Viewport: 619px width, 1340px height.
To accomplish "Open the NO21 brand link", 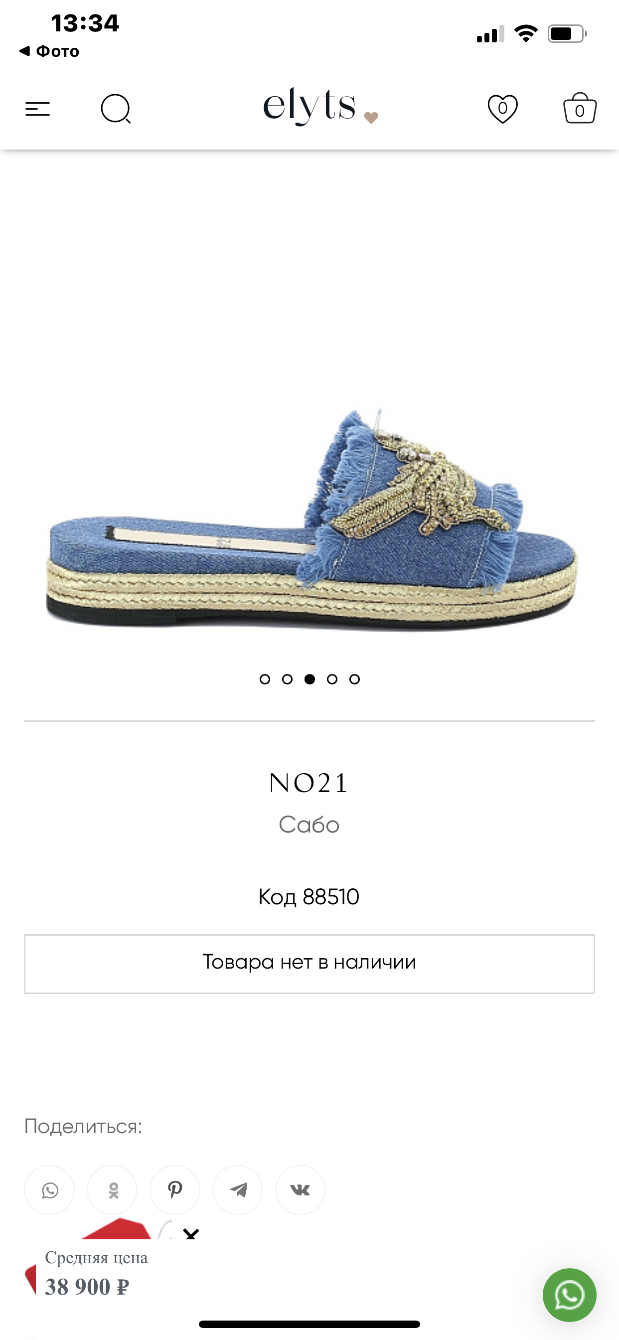I will click(x=309, y=783).
